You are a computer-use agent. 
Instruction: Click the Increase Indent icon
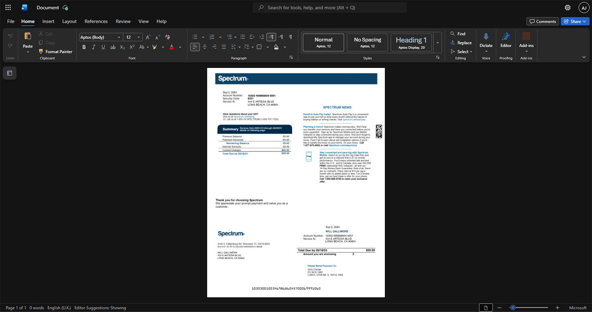click(x=261, y=37)
